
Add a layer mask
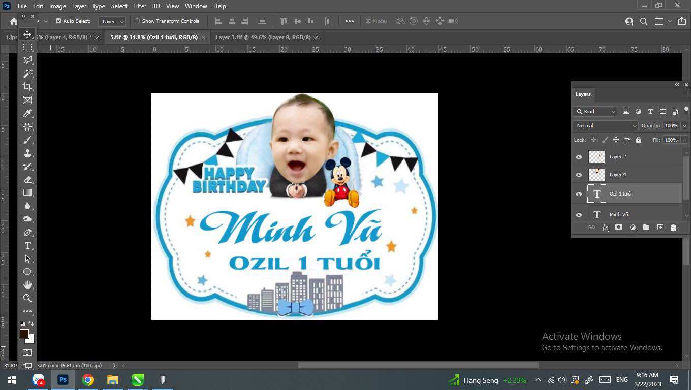click(618, 227)
